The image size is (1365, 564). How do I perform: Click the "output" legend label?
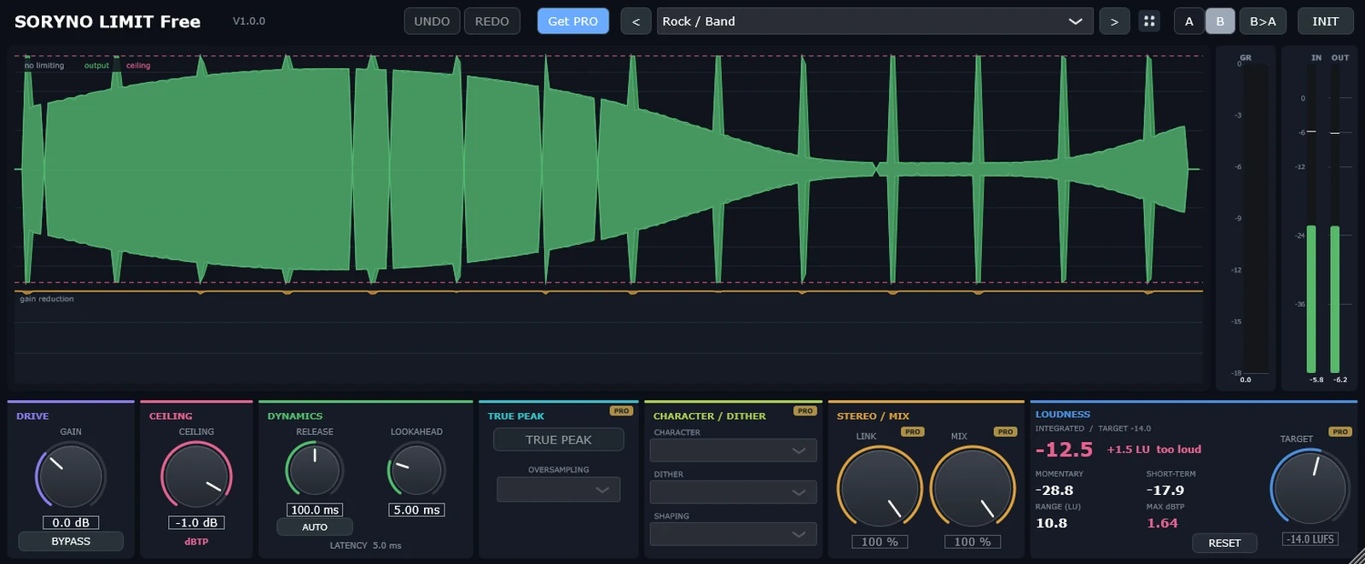pyautogui.click(x=96, y=66)
